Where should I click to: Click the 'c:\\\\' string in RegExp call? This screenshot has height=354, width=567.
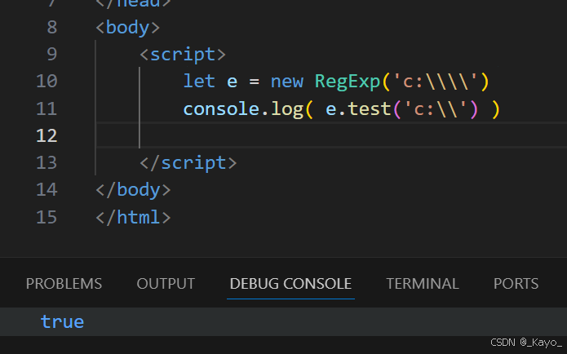pyautogui.click(x=436, y=82)
